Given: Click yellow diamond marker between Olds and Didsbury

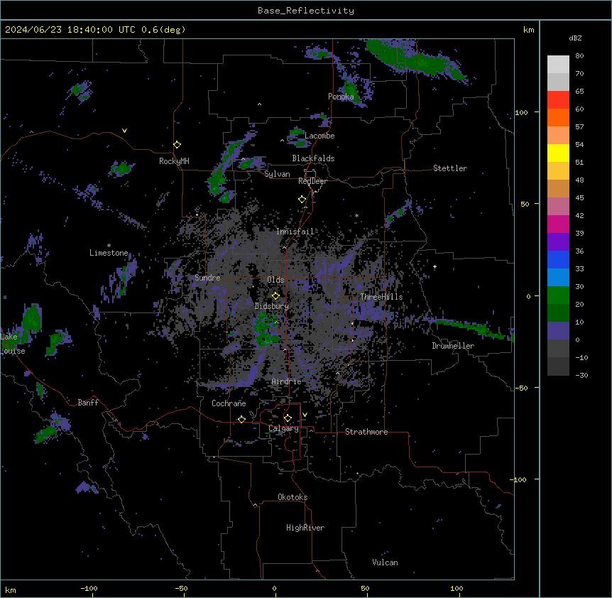Looking at the screenshot, I should [275, 295].
